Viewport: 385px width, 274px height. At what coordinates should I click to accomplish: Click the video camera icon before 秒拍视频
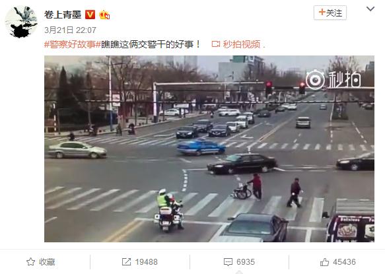pos(216,44)
